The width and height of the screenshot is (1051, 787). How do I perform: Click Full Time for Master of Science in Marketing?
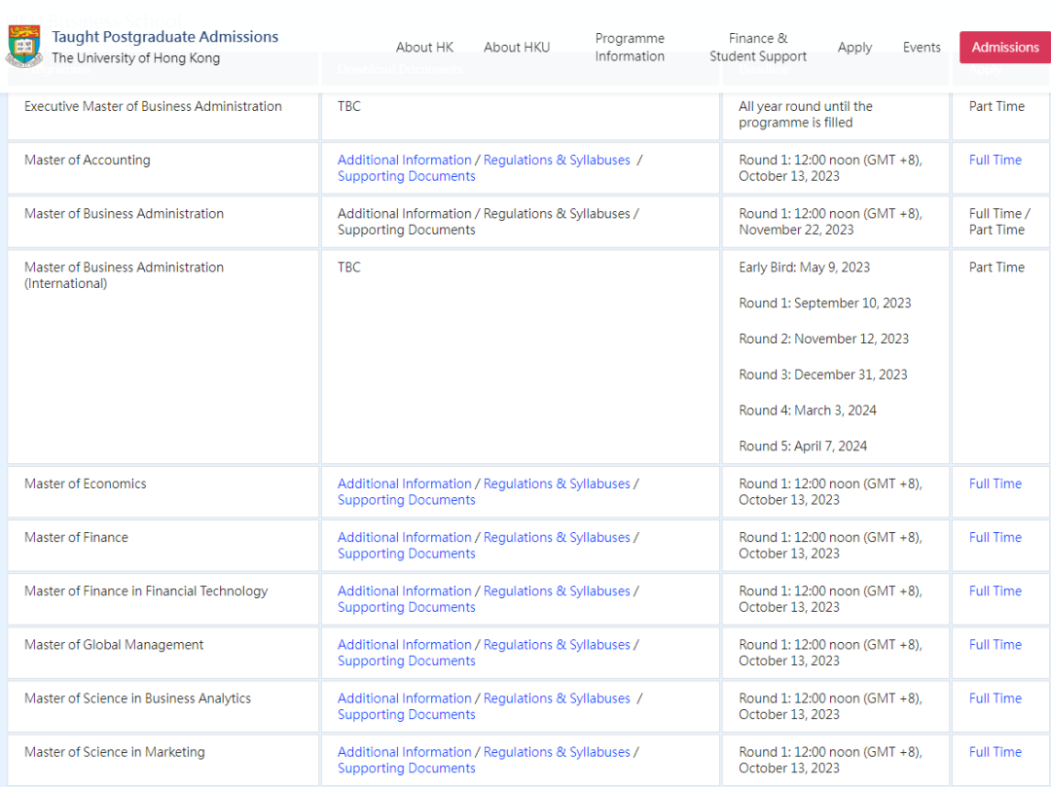(996, 752)
